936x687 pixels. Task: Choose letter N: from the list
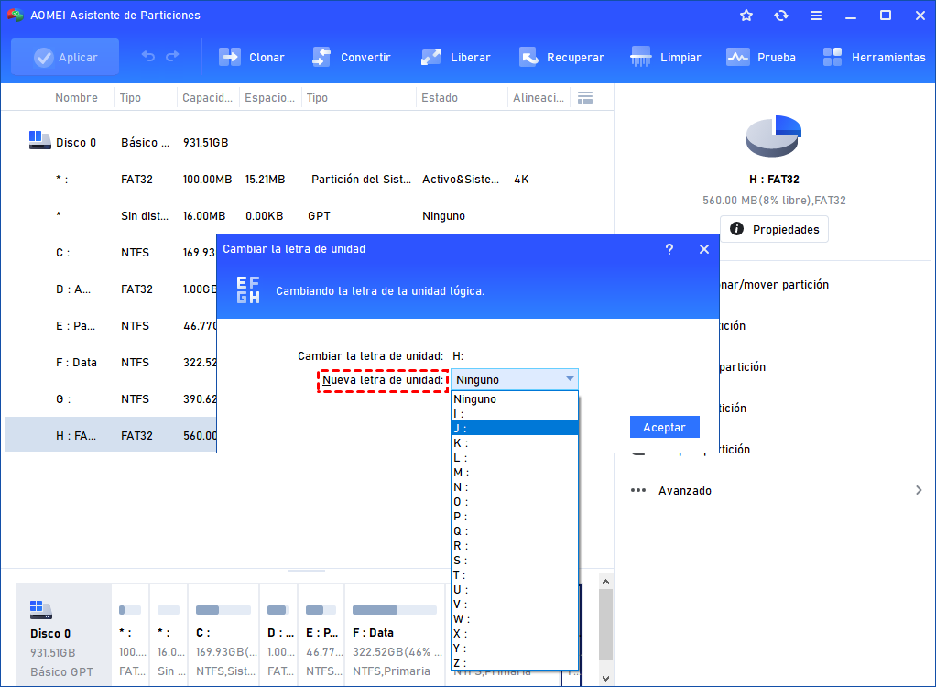pos(515,487)
